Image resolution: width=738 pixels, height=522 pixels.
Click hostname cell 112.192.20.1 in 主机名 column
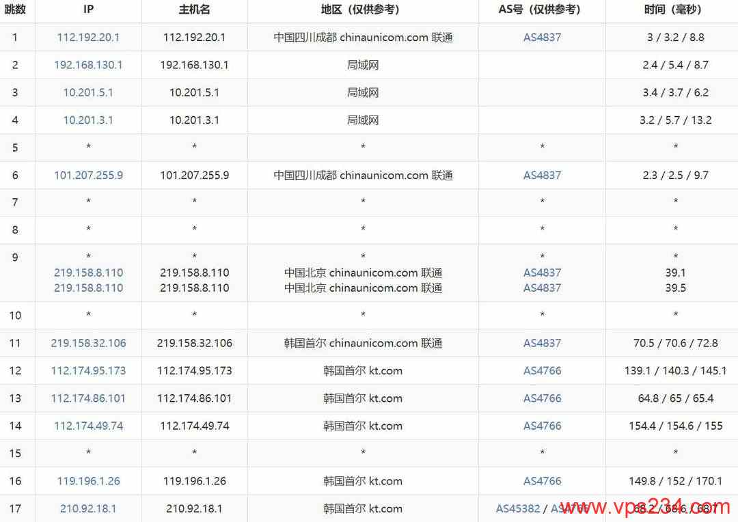pos(194,37)
